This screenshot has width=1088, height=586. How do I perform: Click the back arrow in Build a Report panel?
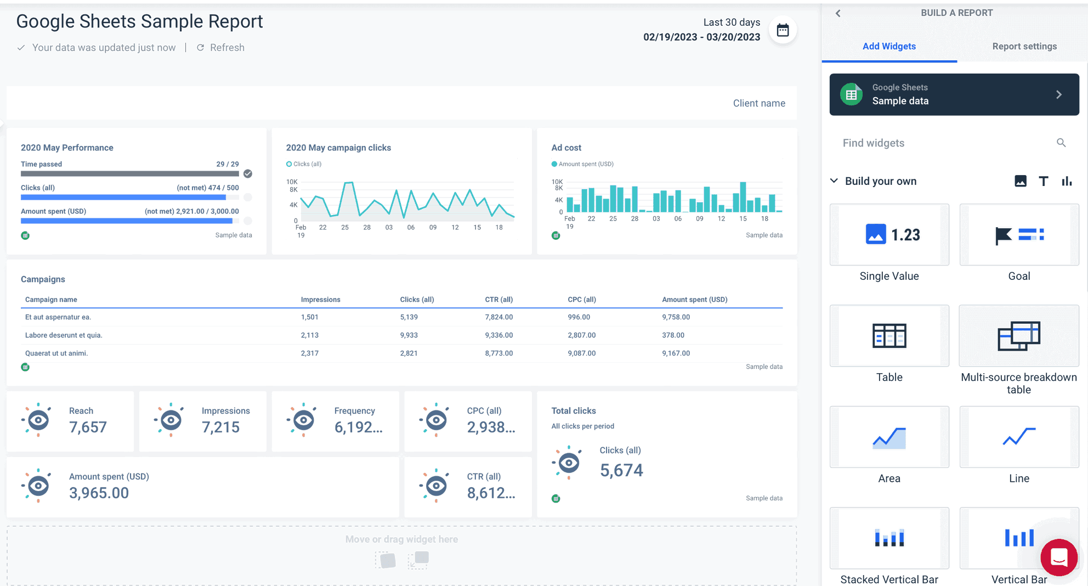838,13
